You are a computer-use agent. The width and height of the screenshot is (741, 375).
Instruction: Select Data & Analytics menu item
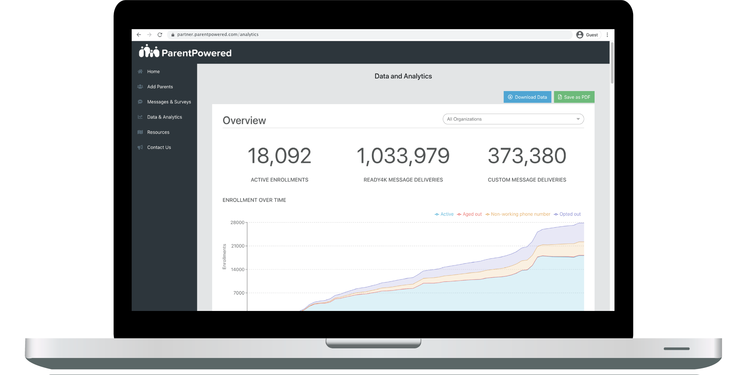pyautogui.click(x=165, y=117)
